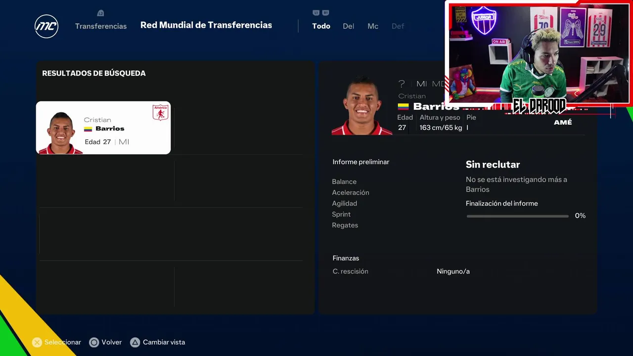Switch to the Mc filter tab
Screen dimensions: 633x356
373,26
